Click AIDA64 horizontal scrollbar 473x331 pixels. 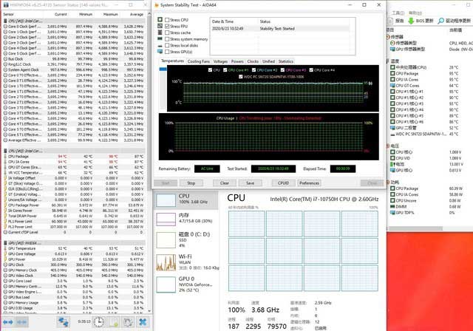(x=415, y=228)
